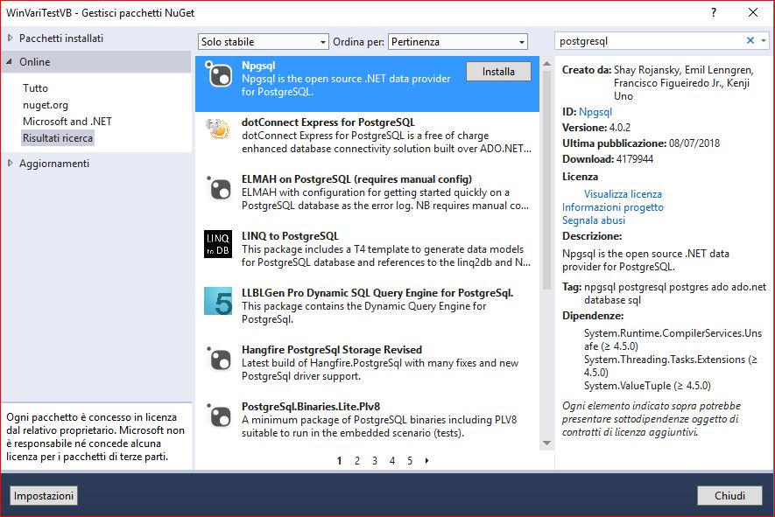Select the LINQ to PostgreSQL title
775x517 pixels.
[290, 236]
